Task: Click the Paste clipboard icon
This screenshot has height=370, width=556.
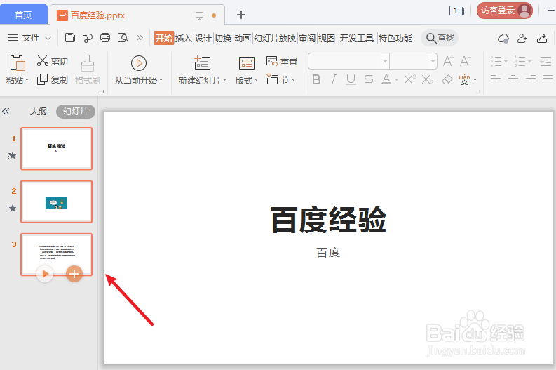Action: pyautogui.click(x=17, y=62)
